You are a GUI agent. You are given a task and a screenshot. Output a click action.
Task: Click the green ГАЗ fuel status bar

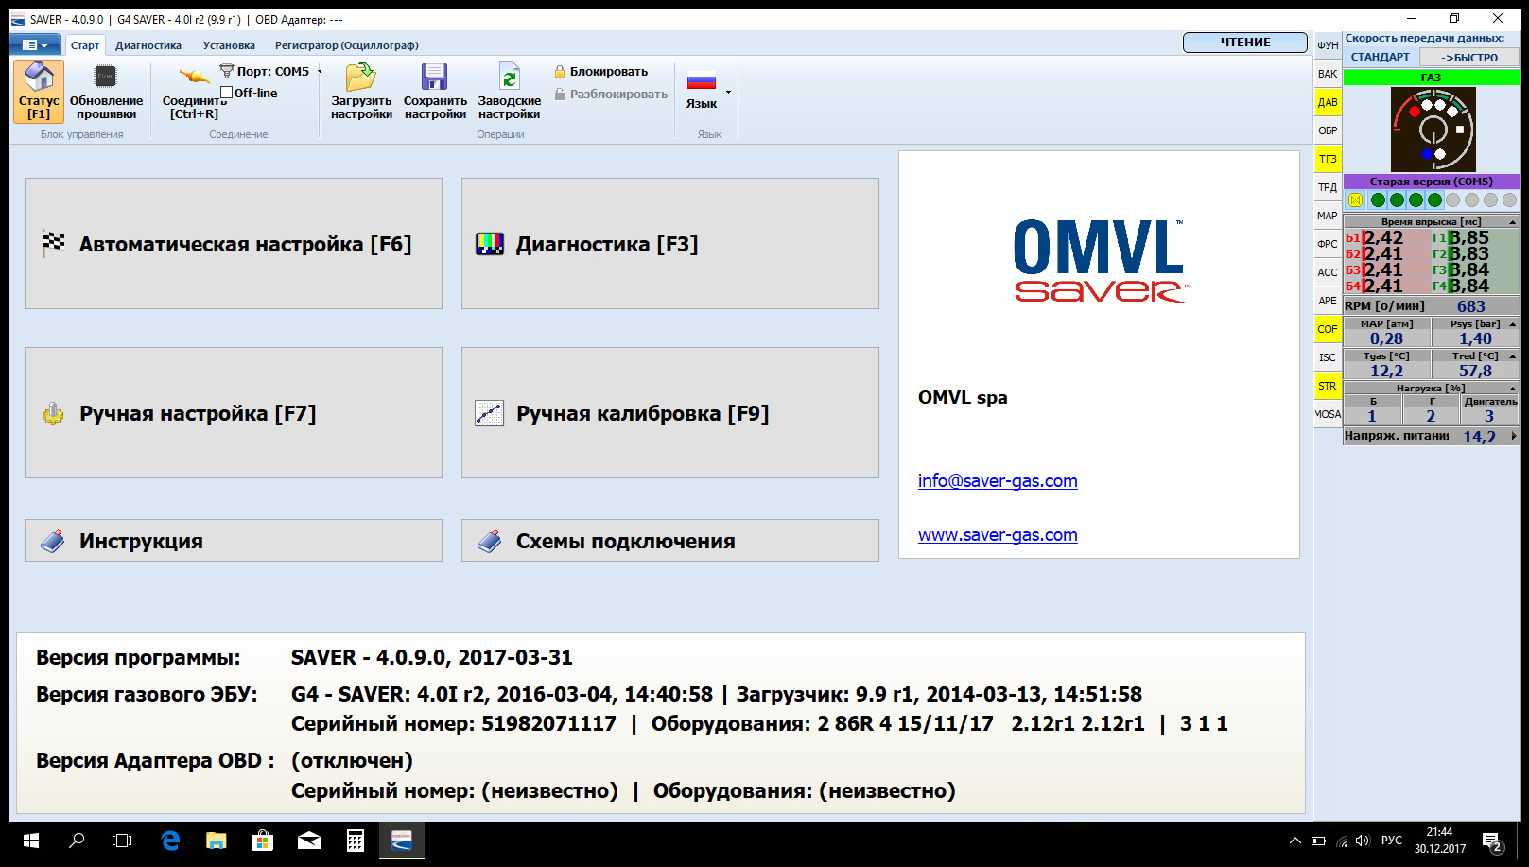tap(1432, 78)
